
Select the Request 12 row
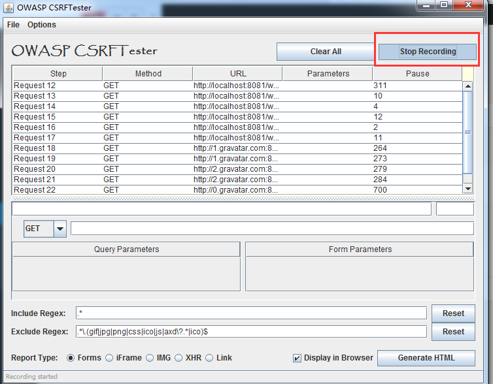coord(237,86)
